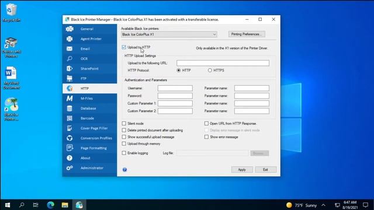The image size is (374, 210).
Task: Choose the OCR magnifier icon
Action: click(x=70, y=58)
